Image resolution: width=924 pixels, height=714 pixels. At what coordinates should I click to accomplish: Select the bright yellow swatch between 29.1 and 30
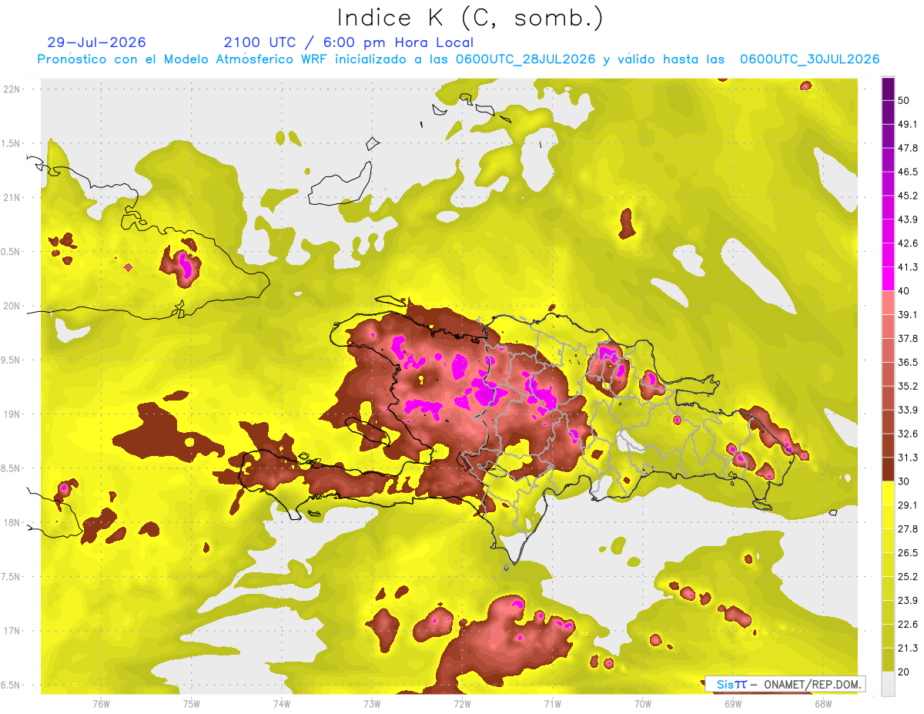pyautogui.click(x=888, y=493)
